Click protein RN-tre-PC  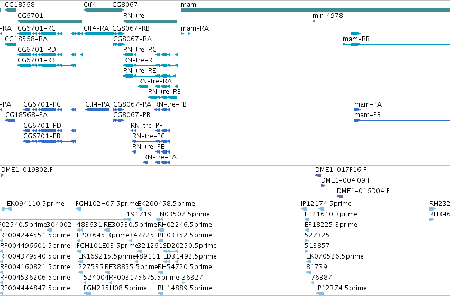pyautogui.click(x=151, y=142)
